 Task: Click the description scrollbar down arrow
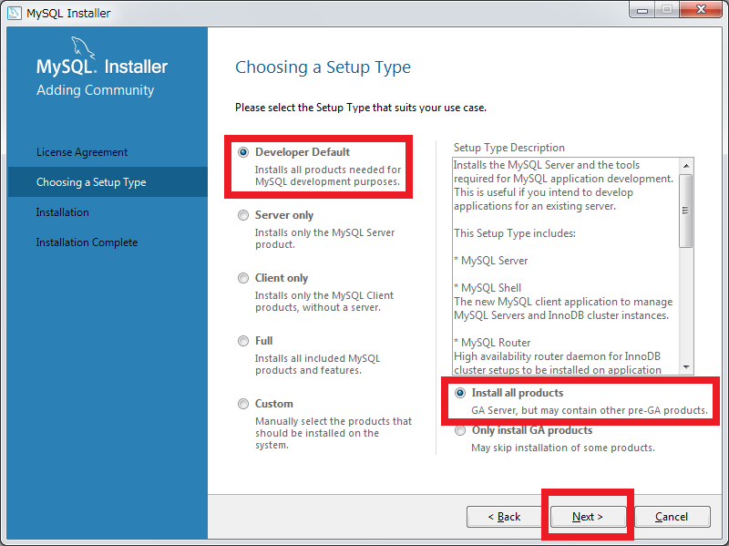[x=686, y=367]
